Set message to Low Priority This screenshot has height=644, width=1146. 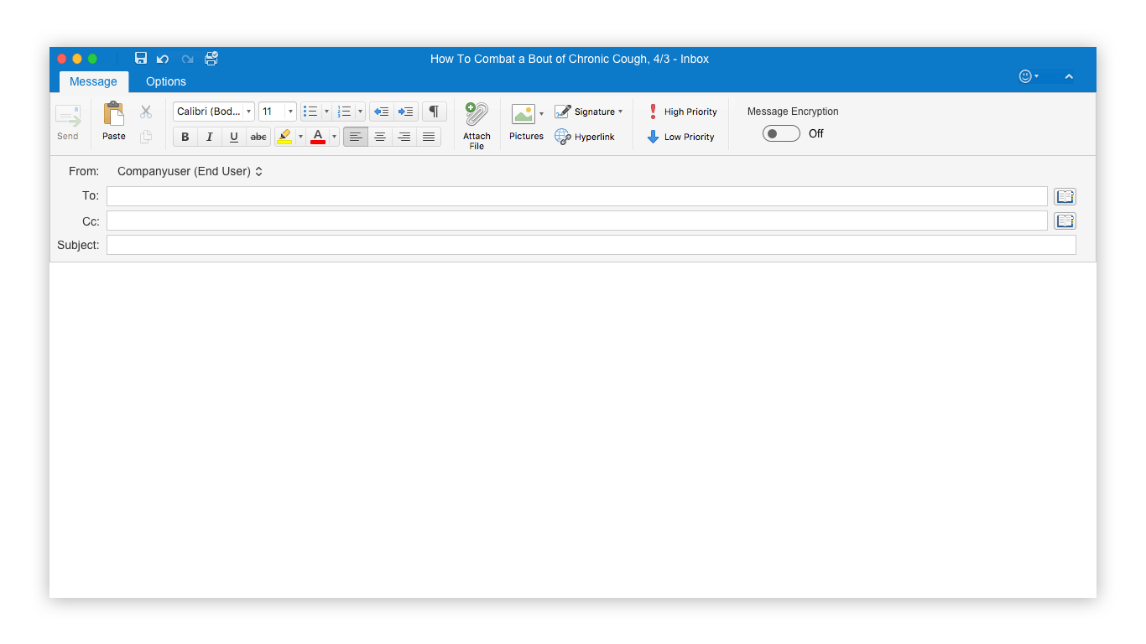[x=680, y=137]
